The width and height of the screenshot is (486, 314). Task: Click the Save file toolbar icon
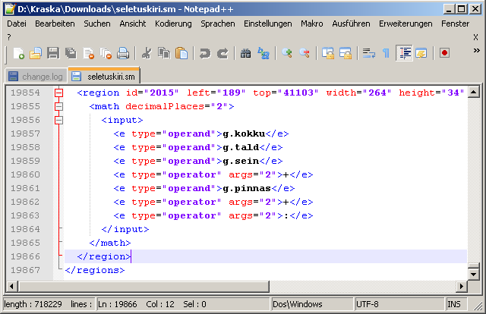[x=53, y=53]
